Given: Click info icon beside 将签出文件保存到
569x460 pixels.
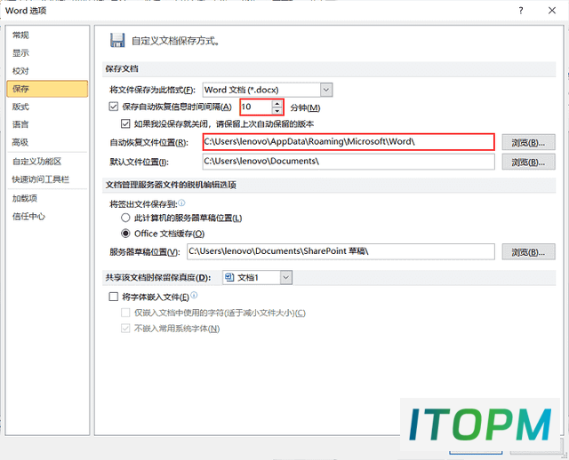Looking at the screenshot, I should (181, 202).
